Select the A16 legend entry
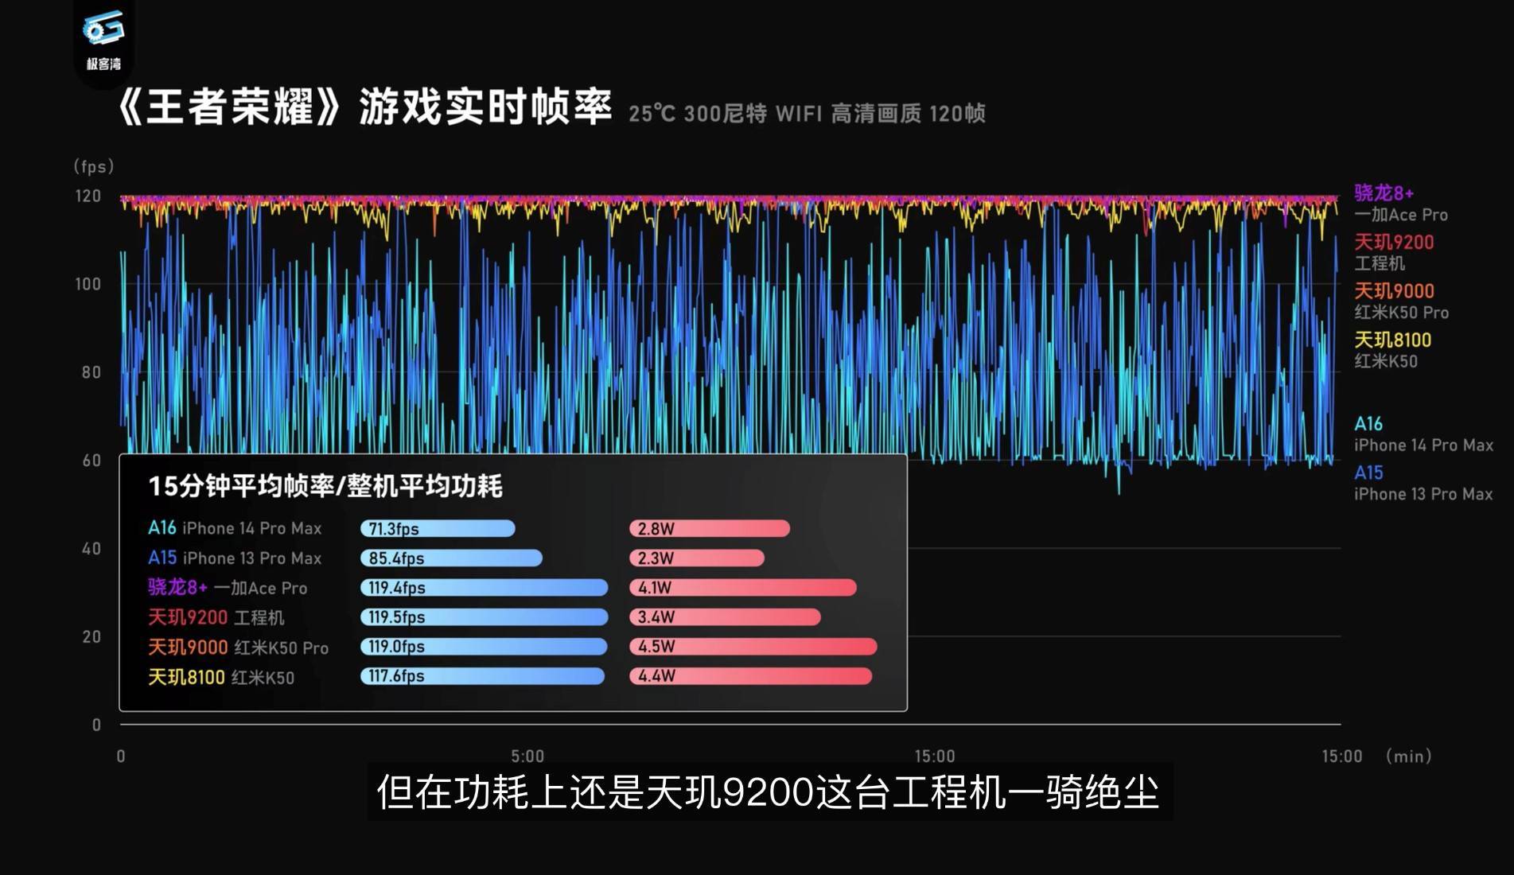The image size is (1514, 875). click(1370, 424)
